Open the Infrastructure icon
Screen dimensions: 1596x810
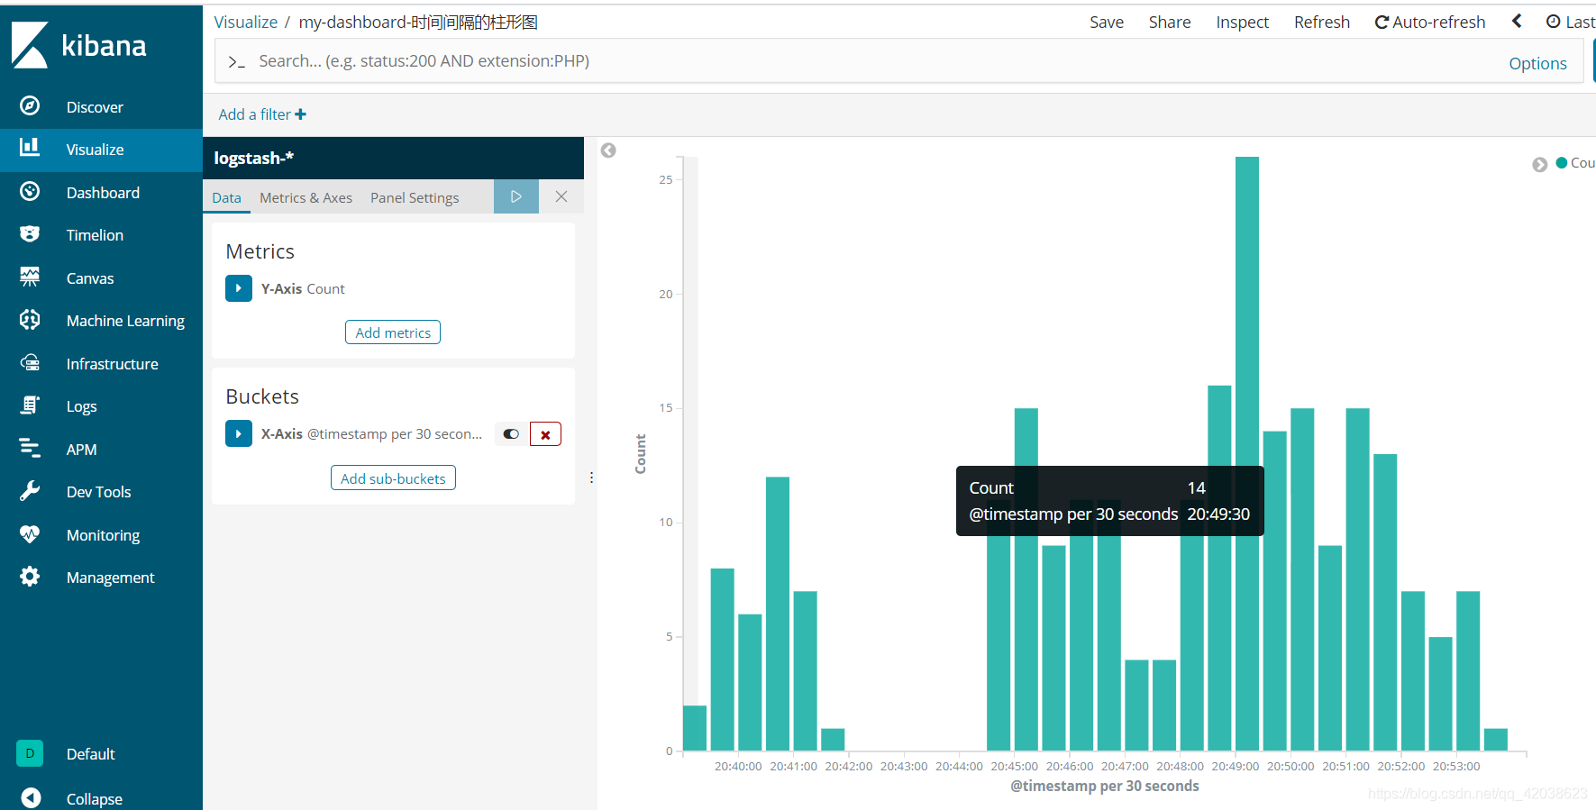pyautogui.click(x=30, y=363)
